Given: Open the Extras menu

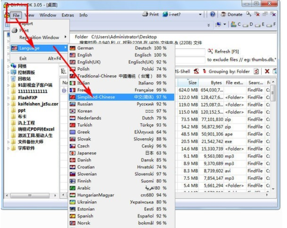Looking at the screenshot, I should click(x=68, y=15).
